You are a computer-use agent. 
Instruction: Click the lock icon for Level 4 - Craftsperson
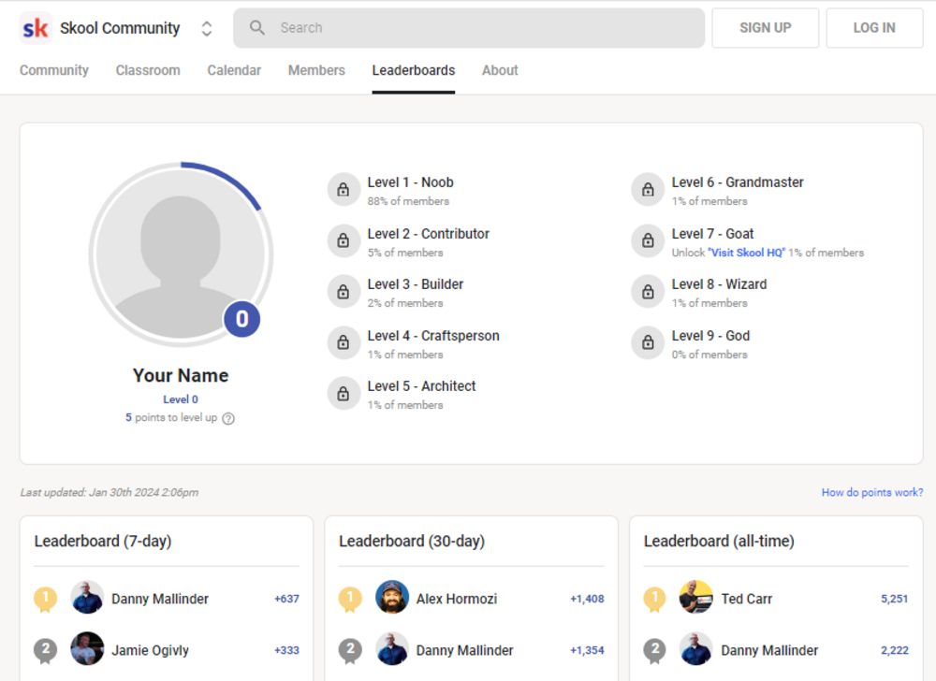click(344, 342)
